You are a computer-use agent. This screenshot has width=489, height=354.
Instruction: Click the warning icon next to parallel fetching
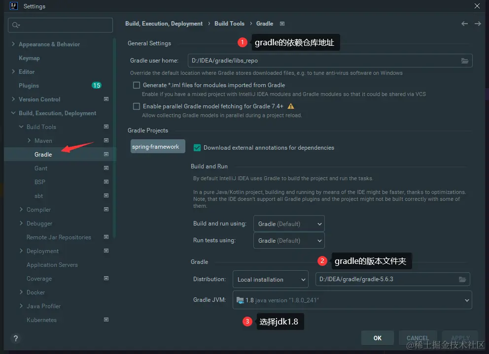tap(291, 106)
